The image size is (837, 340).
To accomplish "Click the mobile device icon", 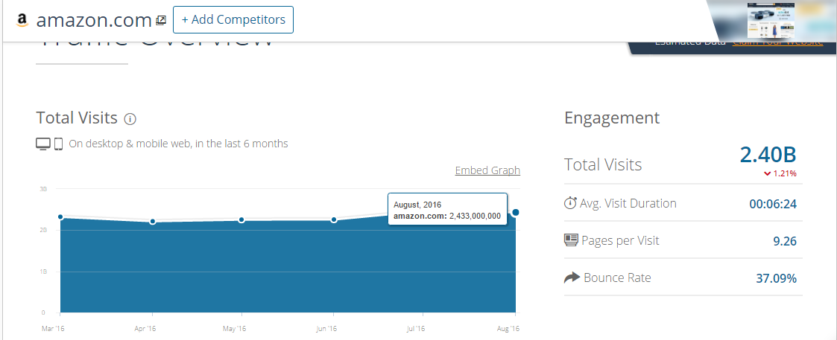I will tap(59, 144).
